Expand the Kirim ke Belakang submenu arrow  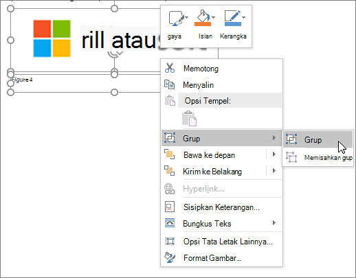274,171
